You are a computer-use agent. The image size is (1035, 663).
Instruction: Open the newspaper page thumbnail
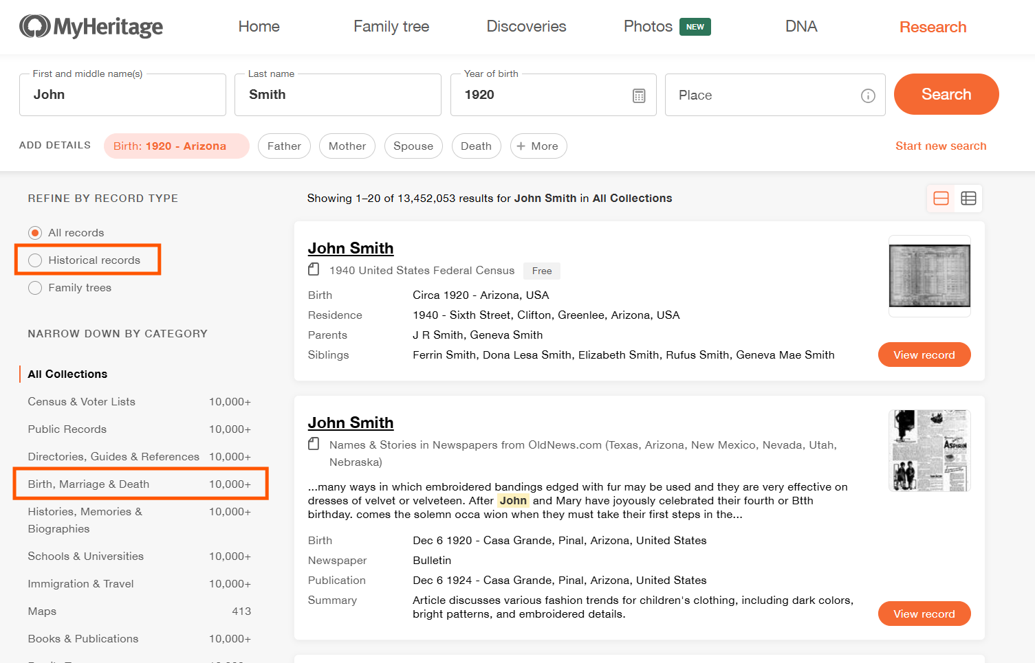tap(930, 451)
